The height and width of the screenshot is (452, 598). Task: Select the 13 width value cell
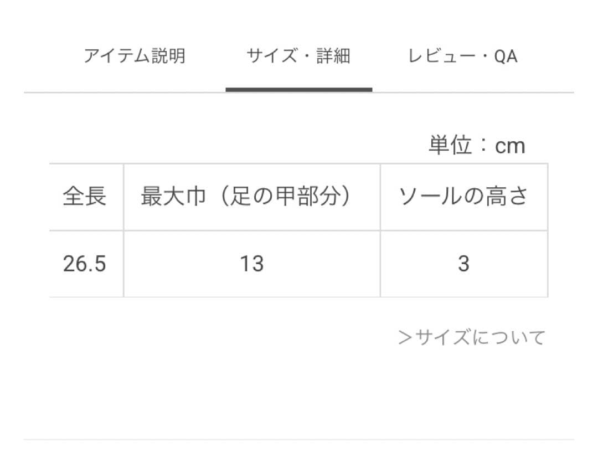click(251, 264)
